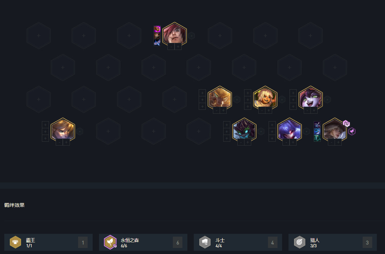Click the pink chain badge on hat champion
Image resolution: width=385 pixels, height=254 pixels.
point(346,123)
